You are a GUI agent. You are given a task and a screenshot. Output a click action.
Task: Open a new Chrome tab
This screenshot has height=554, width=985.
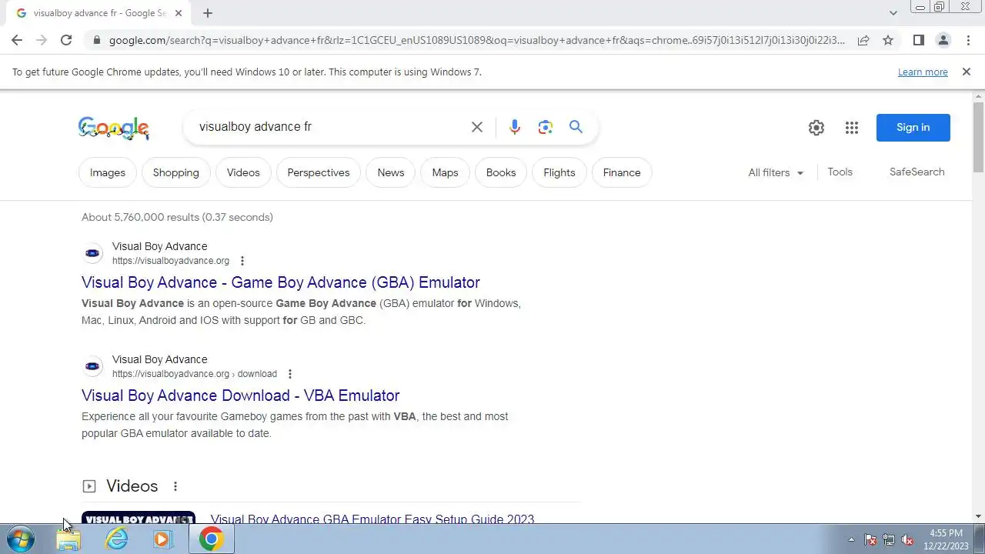pyautogui.click(x=208, y=13)
